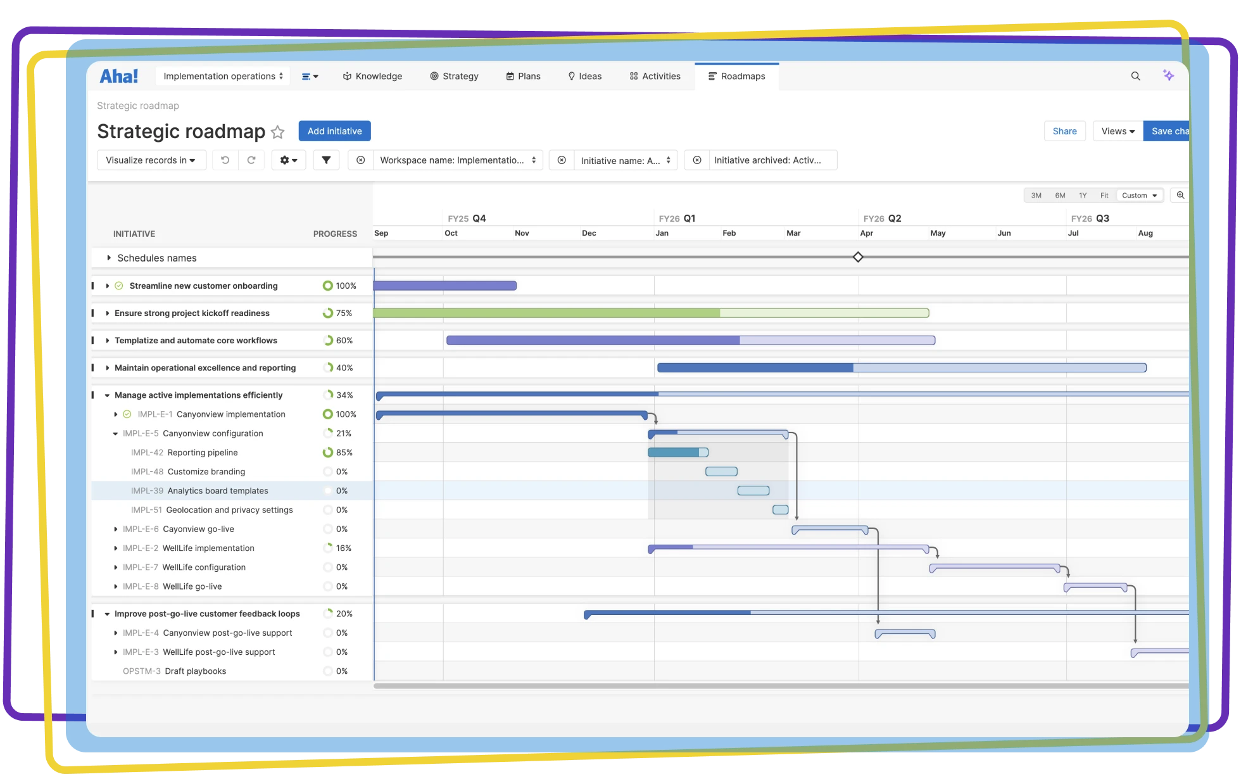Click the Reporting pipeline progress bar
Image resolution: width=1241 pixels, height=779 pixels.
pos(677,452)
